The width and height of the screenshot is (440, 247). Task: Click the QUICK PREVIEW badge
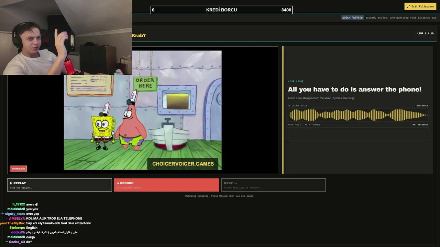(x=352, y=17)
